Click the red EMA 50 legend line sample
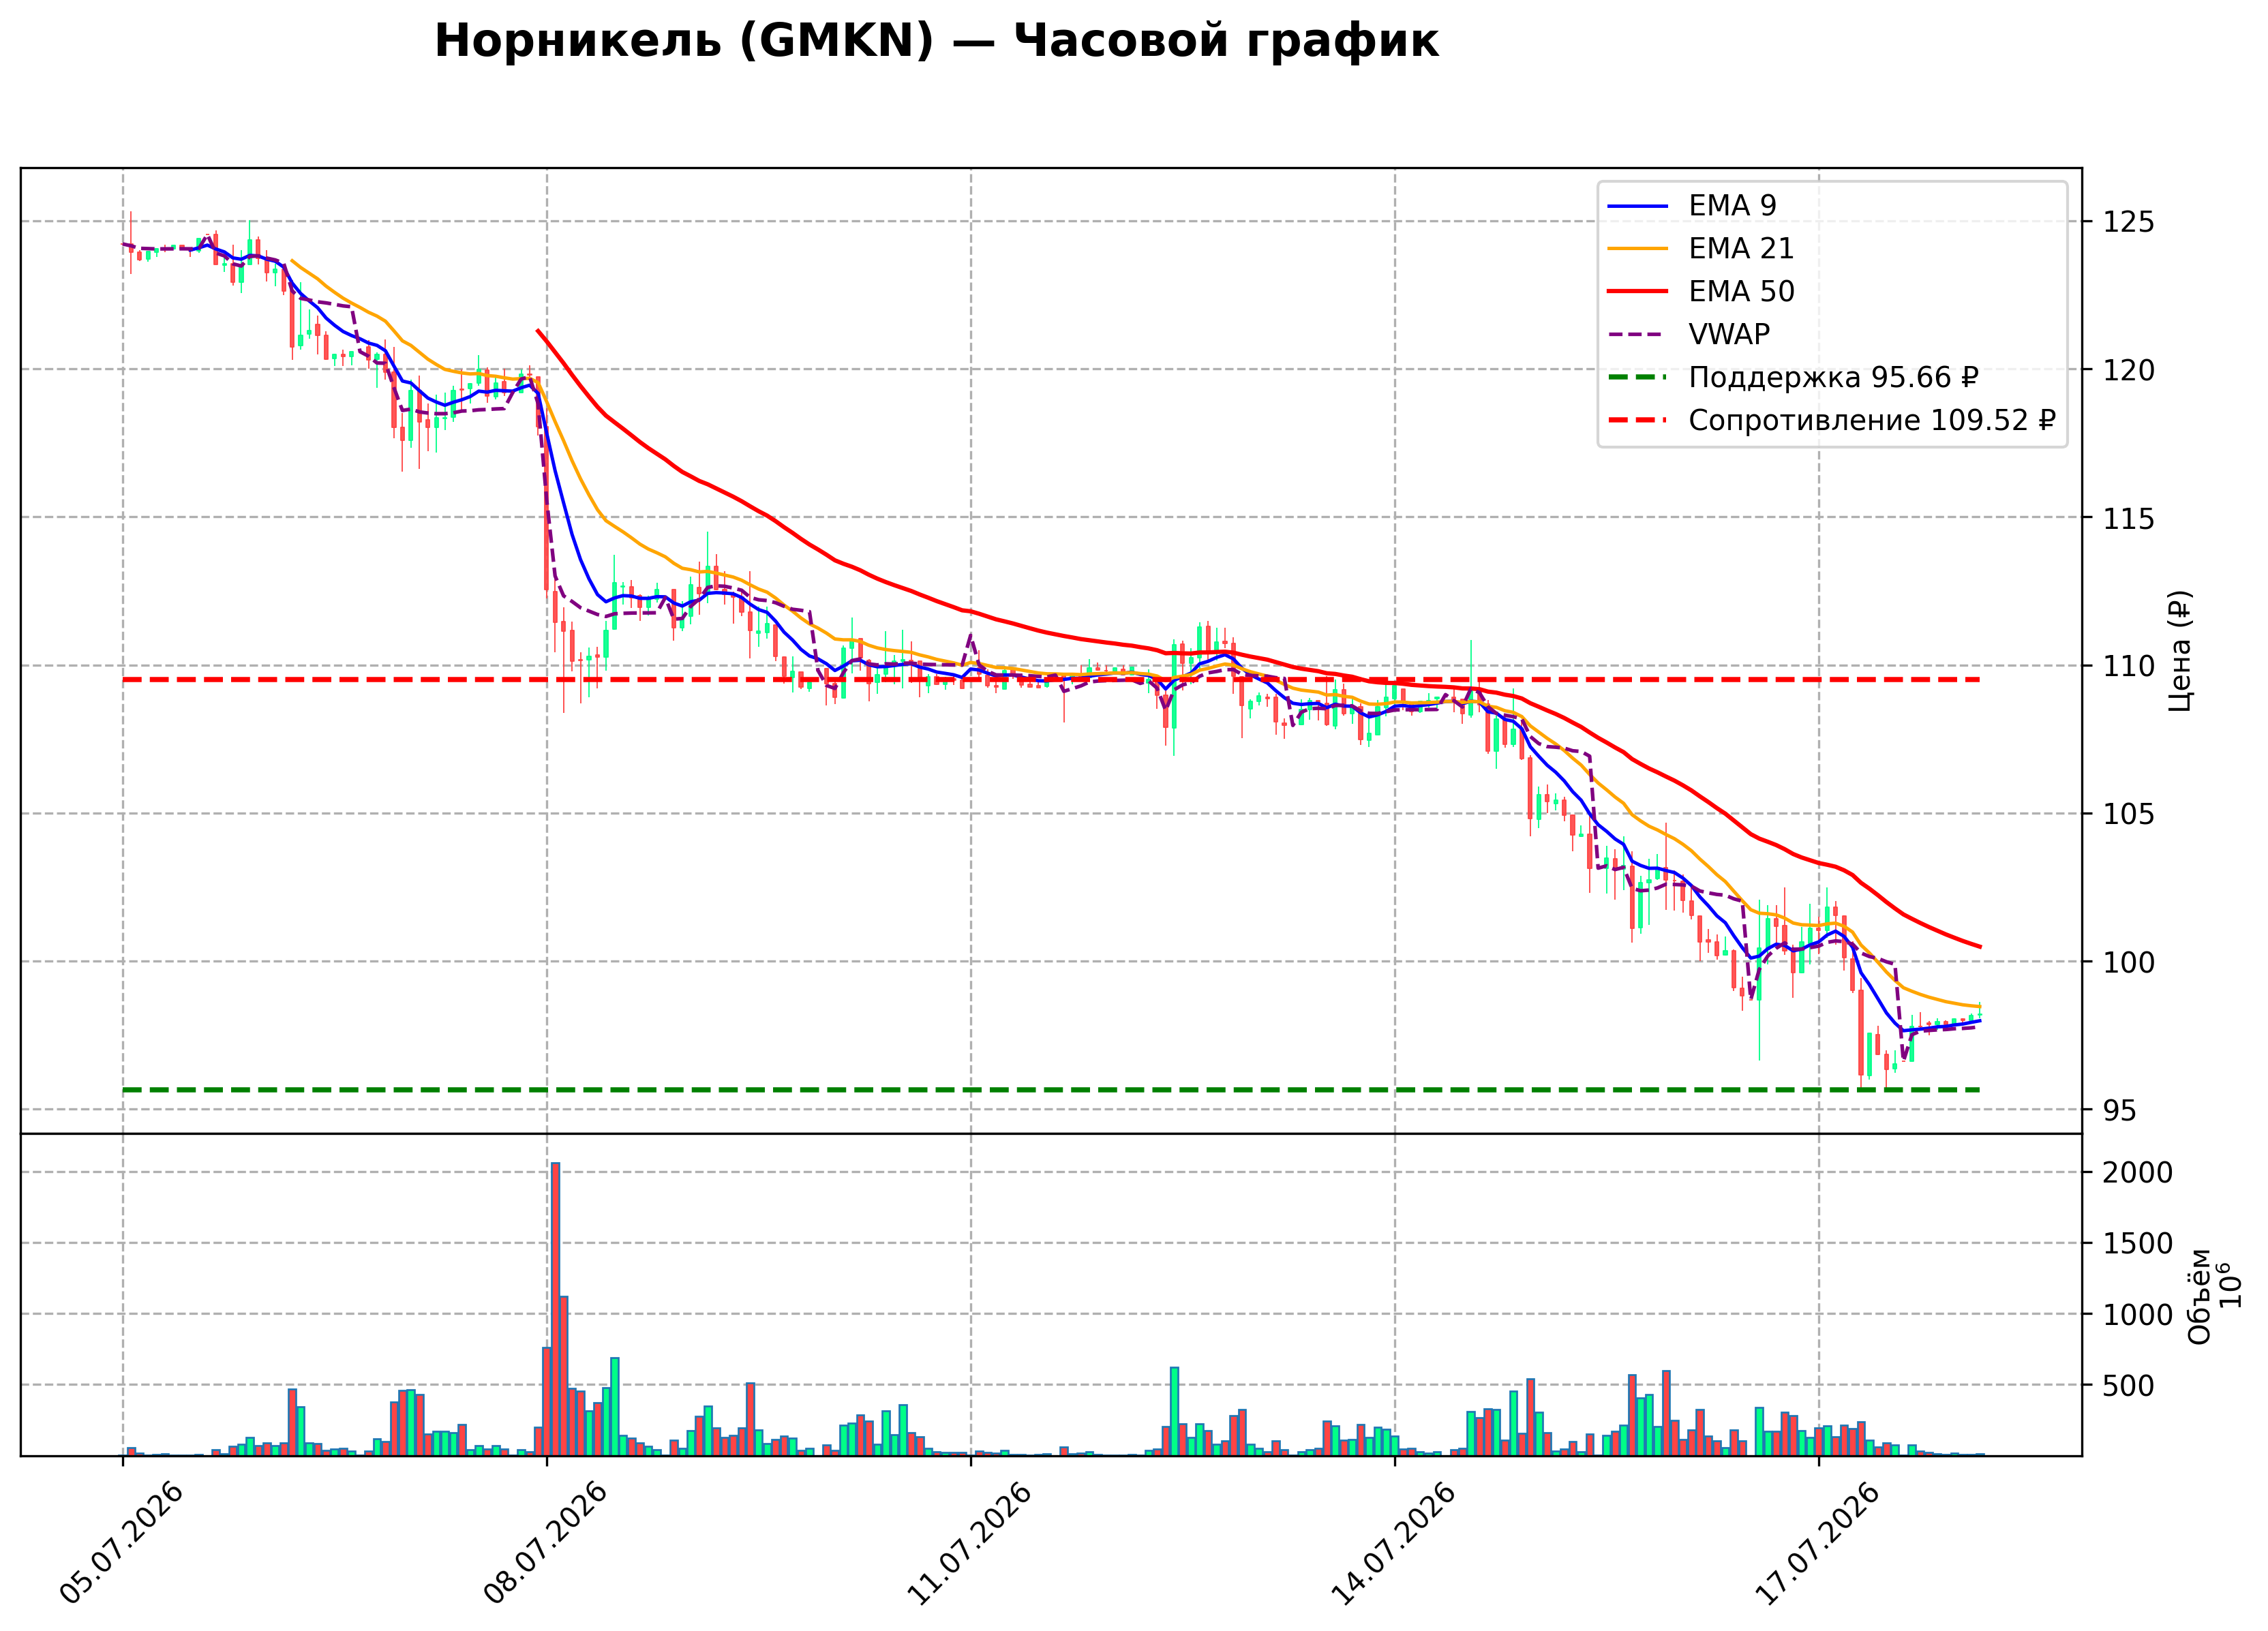2268x1631 pixels. (1638, 292)
